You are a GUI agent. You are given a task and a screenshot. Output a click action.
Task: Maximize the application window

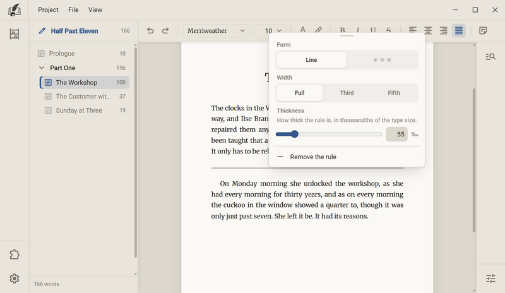(475, 10)
